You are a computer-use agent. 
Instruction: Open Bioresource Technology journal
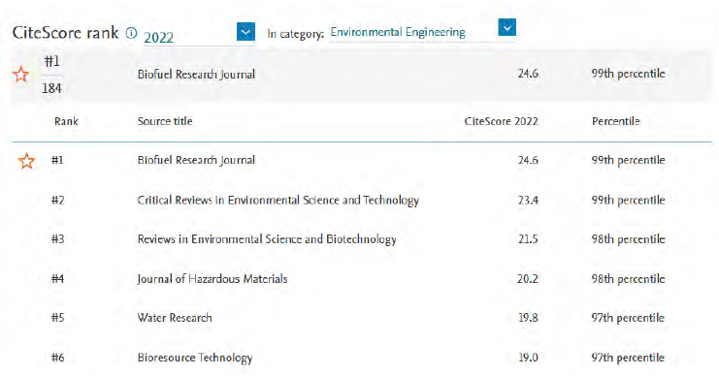[x=195, y=358]
